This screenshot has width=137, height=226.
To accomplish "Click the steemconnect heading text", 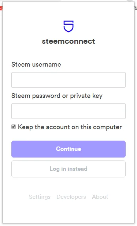I will [x=68, y=41].
